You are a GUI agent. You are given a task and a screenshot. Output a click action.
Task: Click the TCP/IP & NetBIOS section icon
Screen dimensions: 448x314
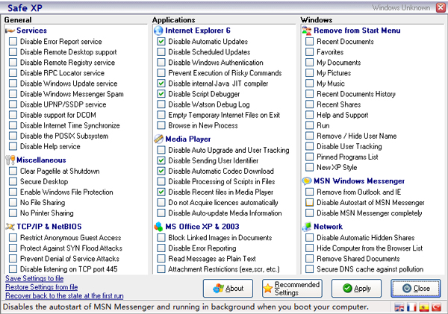[10, 227]
